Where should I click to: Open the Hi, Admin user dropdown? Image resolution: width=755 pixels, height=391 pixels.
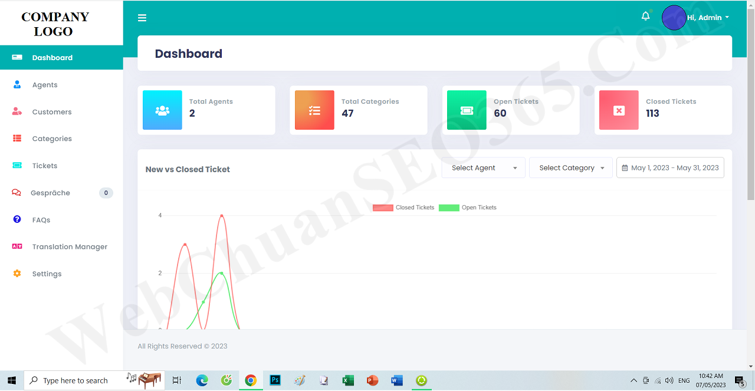point(708,18)
